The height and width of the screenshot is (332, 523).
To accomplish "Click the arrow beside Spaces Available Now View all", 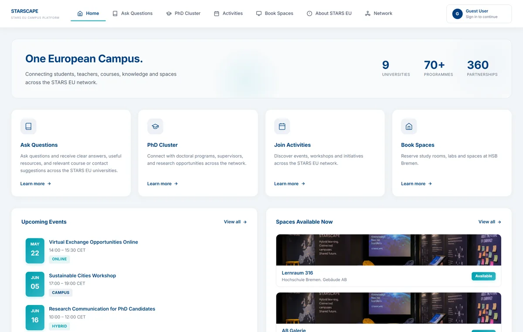I will pyautogui.click(x=499, y=222).
